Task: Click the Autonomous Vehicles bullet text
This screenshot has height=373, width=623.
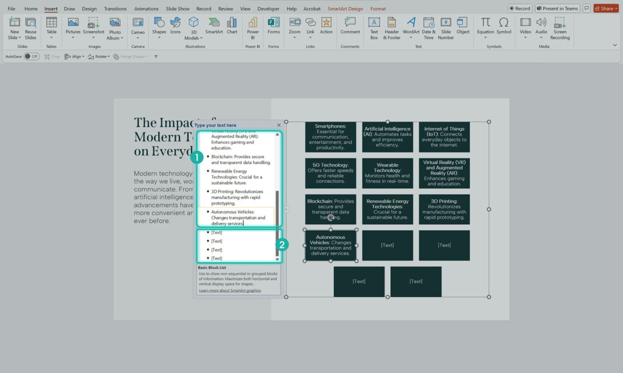Action: (x=238, y=217)
